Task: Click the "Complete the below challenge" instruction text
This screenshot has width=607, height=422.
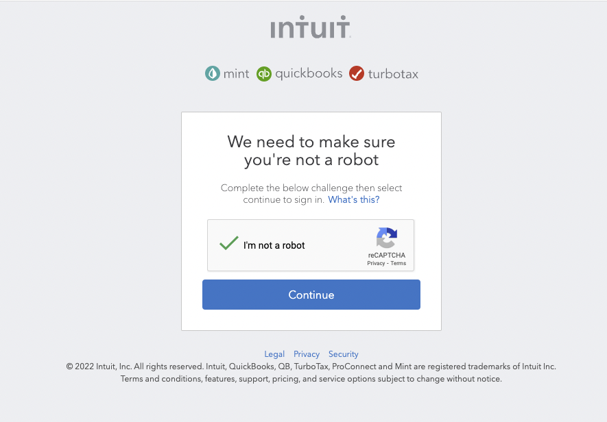Action: pos(311,188)
